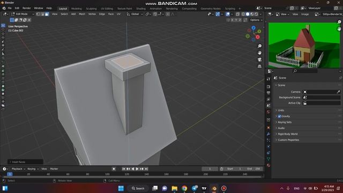Screen dimensions: 343x193
Task: Open the Mesh menu in viewport header
Action: coord(82,14)
